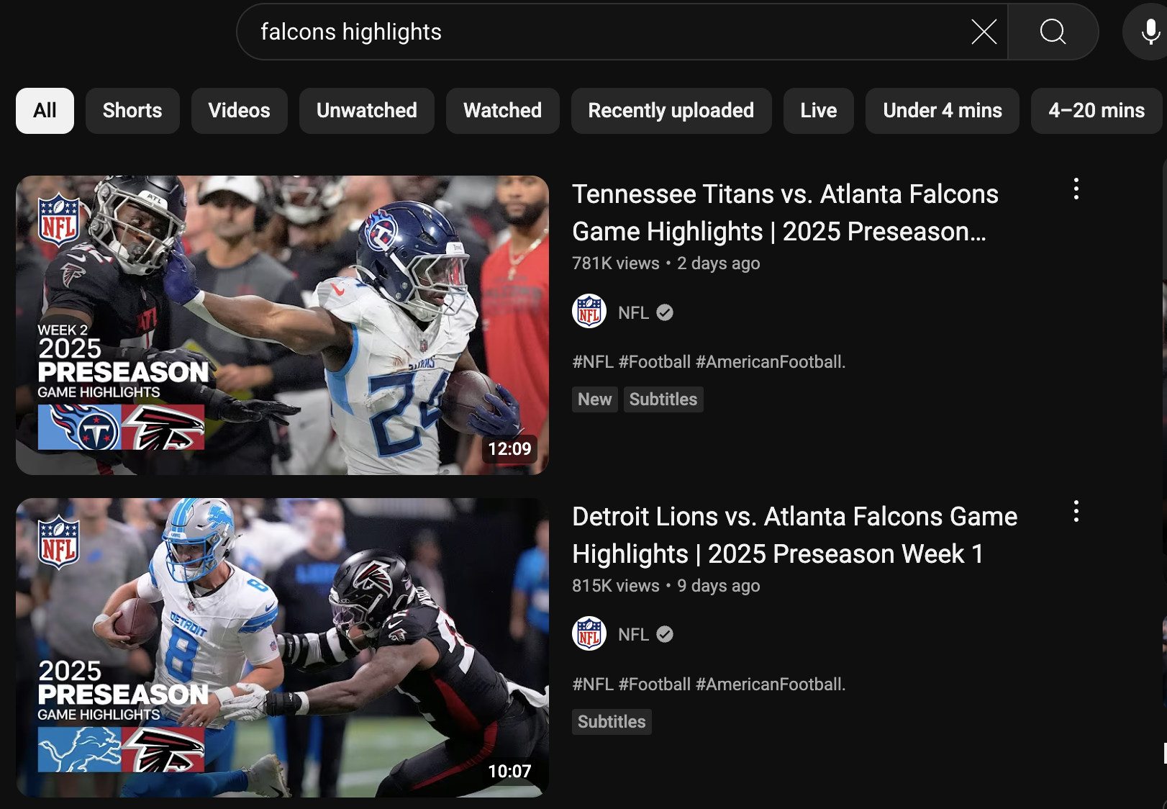Click hashtags description under Titans video

[709, 362]
